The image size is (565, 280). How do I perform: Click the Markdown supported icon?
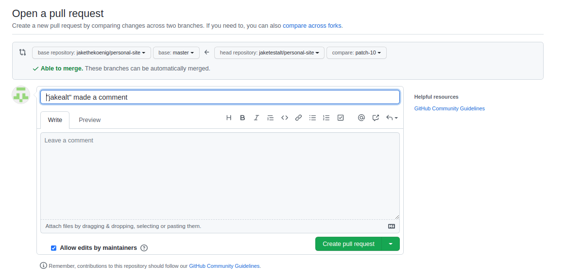[x=391, y=227]
